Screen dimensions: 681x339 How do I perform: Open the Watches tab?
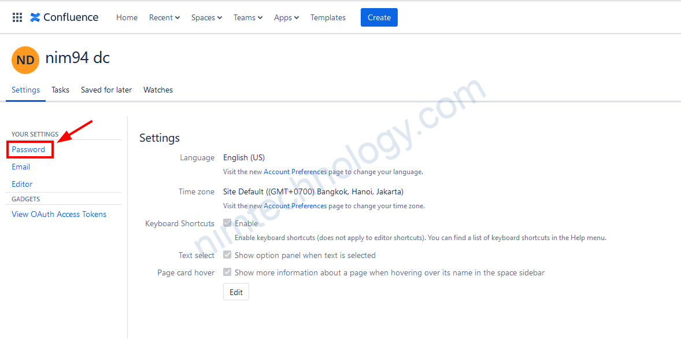[x=158, y=90]
